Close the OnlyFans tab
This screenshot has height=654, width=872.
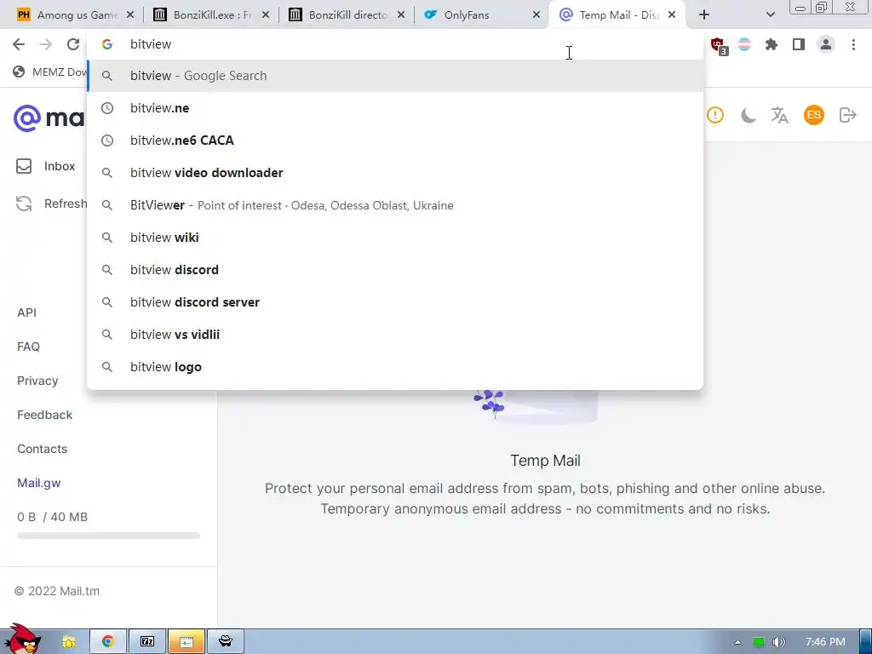536,15
